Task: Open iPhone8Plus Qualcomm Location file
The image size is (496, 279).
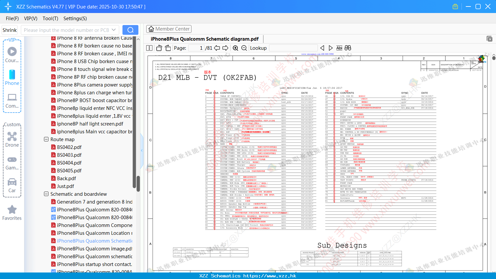Action: point(92,233)
